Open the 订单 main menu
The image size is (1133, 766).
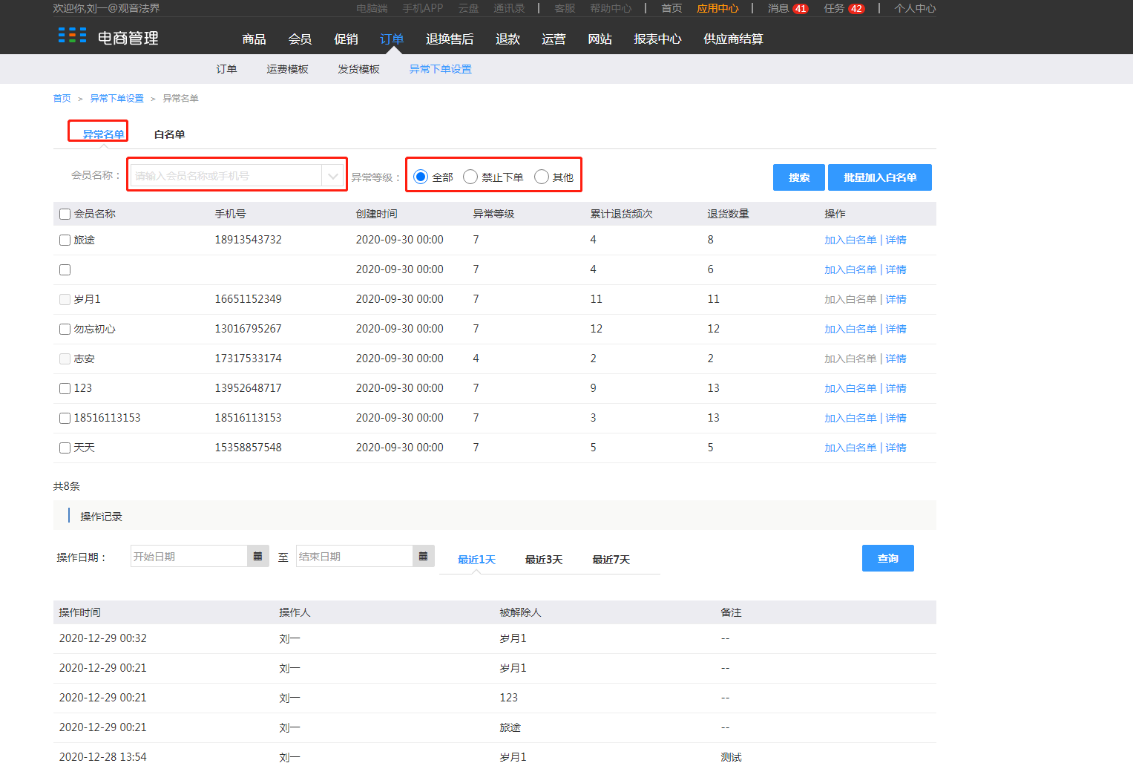tap(392, 39)
